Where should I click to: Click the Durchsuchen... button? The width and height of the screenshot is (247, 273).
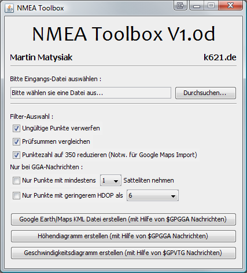(x=205, y=93)
